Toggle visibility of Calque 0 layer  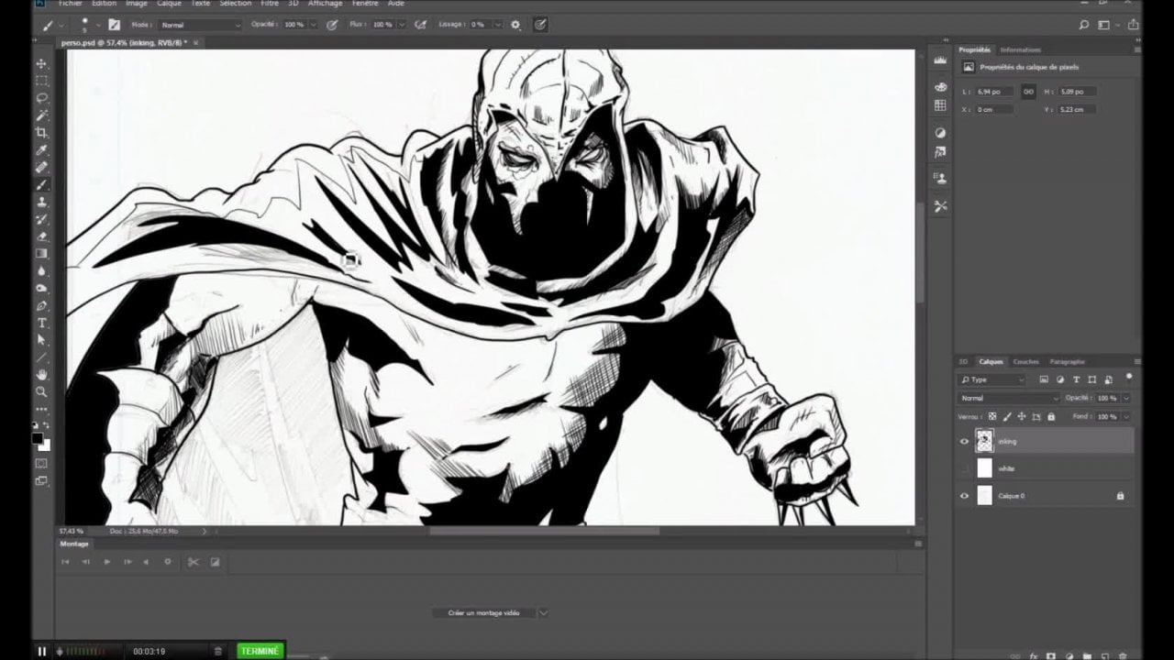(964, 496)
